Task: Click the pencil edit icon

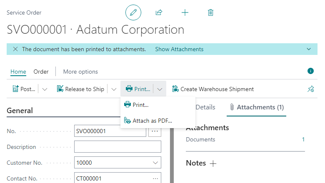Action: point(133,12)
